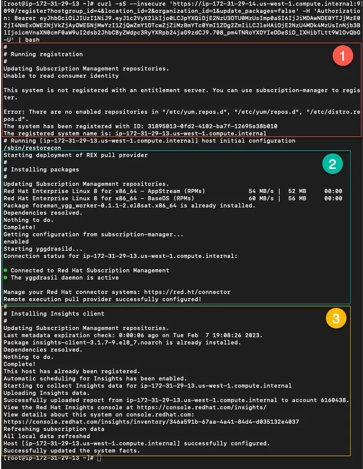Click the insights-client-3.1.7-9 package line
The image size is (363, 469).
123,342
